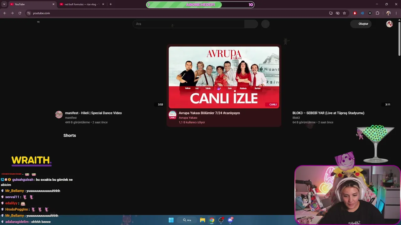Go back to the previous page
The height and width of the screenshot is (225, 401).
pos(5,13)
